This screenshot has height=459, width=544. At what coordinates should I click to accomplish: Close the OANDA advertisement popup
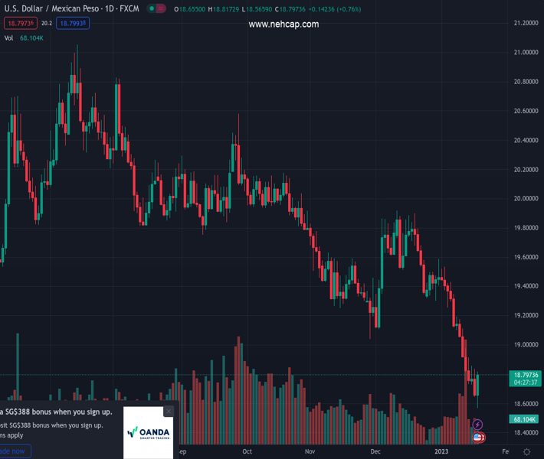[x=169, y=412]
